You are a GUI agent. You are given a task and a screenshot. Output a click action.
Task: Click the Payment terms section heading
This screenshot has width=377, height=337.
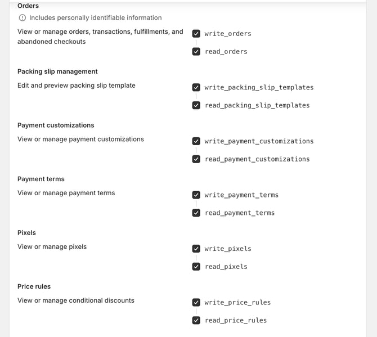pyautogui.click(x=41, y=179)
